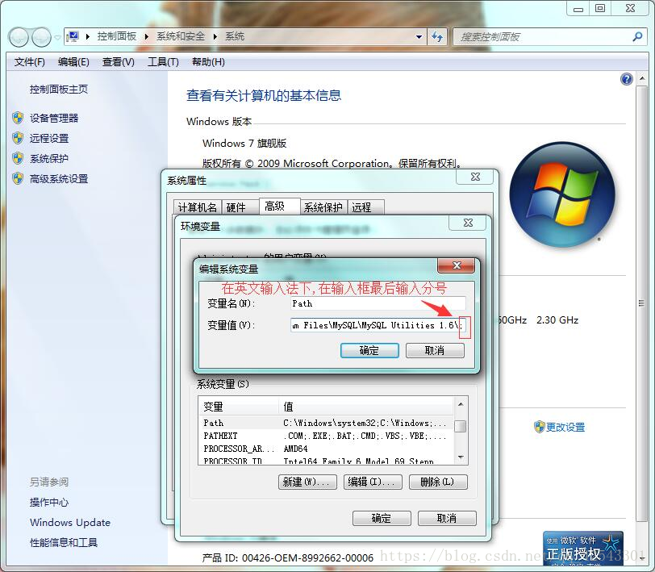Click the Windows genuine 正版授权 badge
Image resolution: width=655 pixels, height=572 pixels.
click(583, 549)
